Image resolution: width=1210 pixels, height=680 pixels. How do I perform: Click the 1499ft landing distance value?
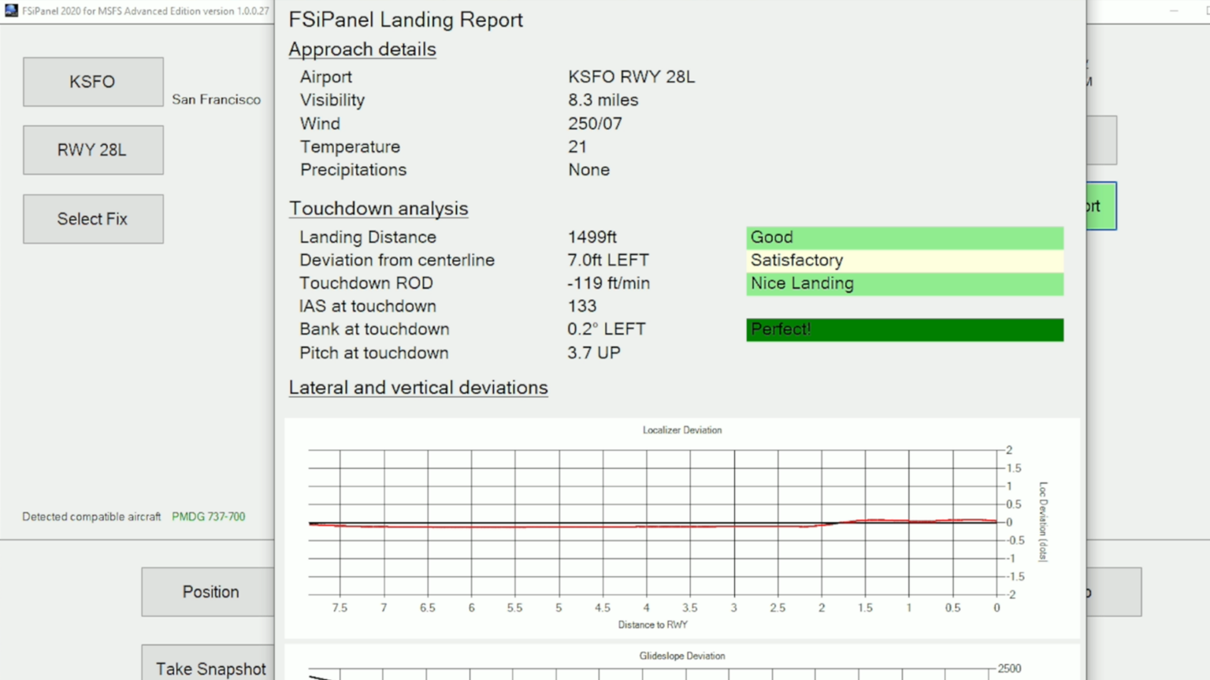(x=592, y=237)
